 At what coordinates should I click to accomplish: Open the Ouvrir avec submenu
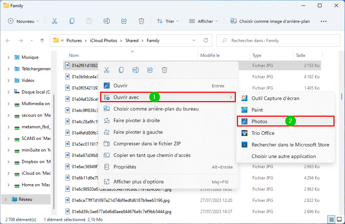(x=168, y=97)
